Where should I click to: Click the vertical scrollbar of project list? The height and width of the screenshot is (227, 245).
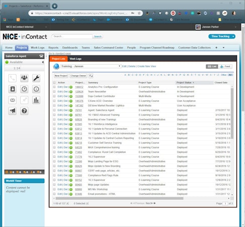(x=232, y=113)
